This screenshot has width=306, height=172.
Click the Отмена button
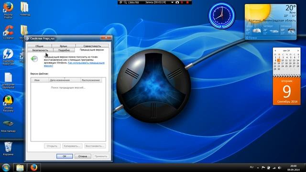click(83, 156)
